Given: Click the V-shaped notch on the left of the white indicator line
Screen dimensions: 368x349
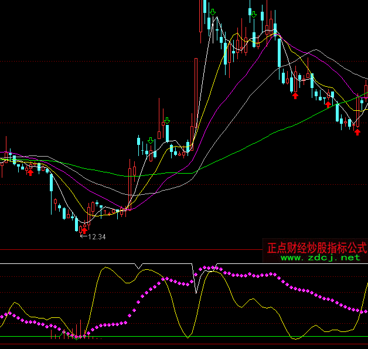Looking at the screenshot, I should pos(138,267).
